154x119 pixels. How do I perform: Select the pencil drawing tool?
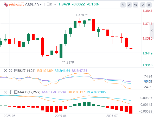(x=129, y=5)
